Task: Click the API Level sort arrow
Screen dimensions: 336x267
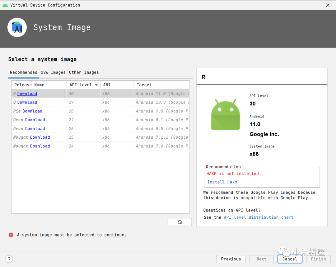Action: (x=96, y=85)
